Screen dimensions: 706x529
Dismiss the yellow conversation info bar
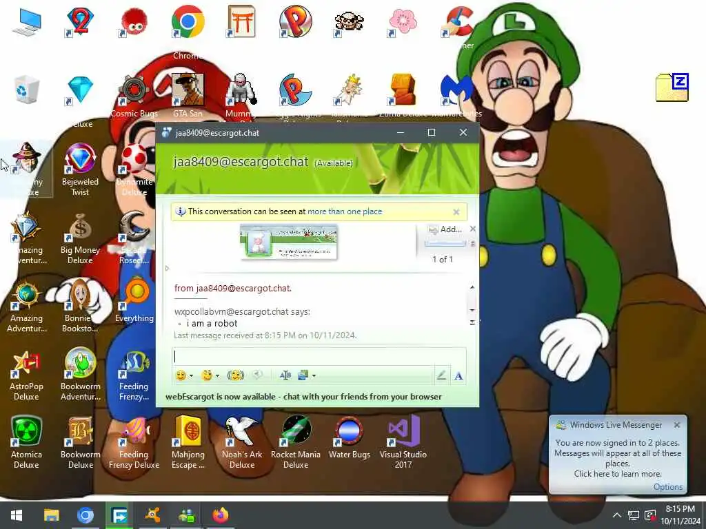click(456, 212)
